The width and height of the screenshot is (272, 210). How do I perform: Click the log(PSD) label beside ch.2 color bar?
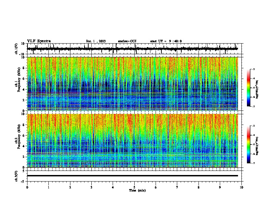[257, 146]
